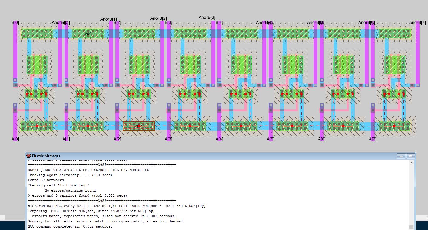Click the B[0] export label
The image size is (428, 230).
[x=15, y=23]
